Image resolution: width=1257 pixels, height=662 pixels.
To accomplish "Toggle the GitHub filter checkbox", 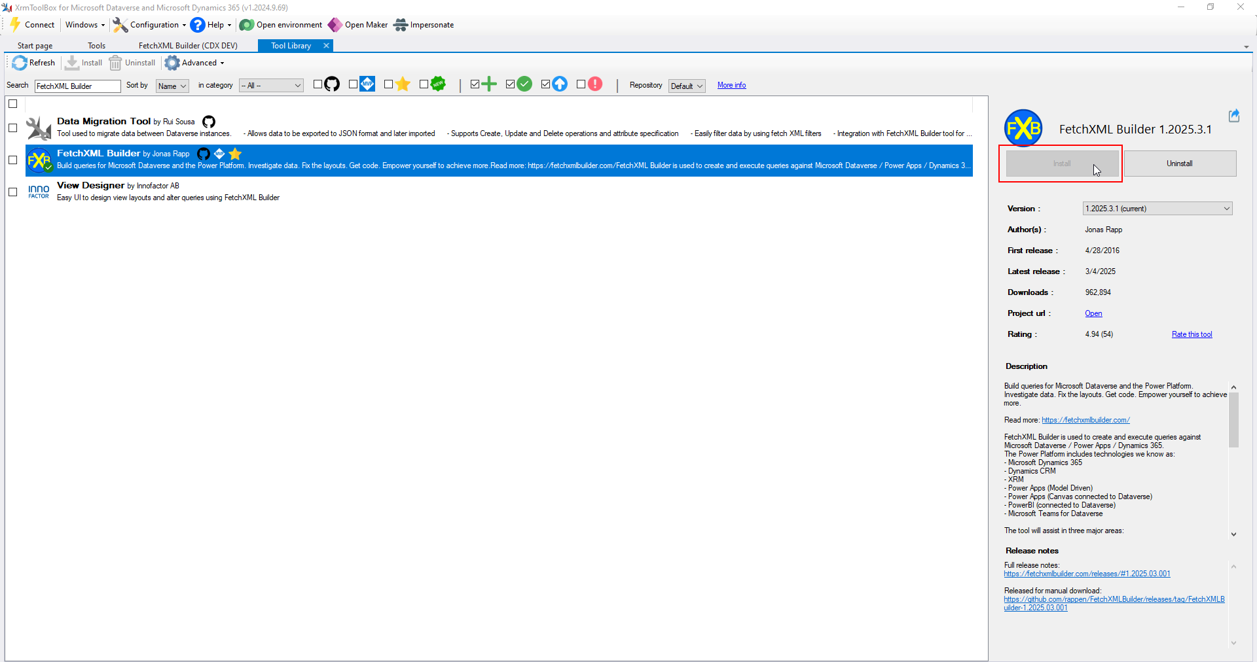I will point(318,84).
